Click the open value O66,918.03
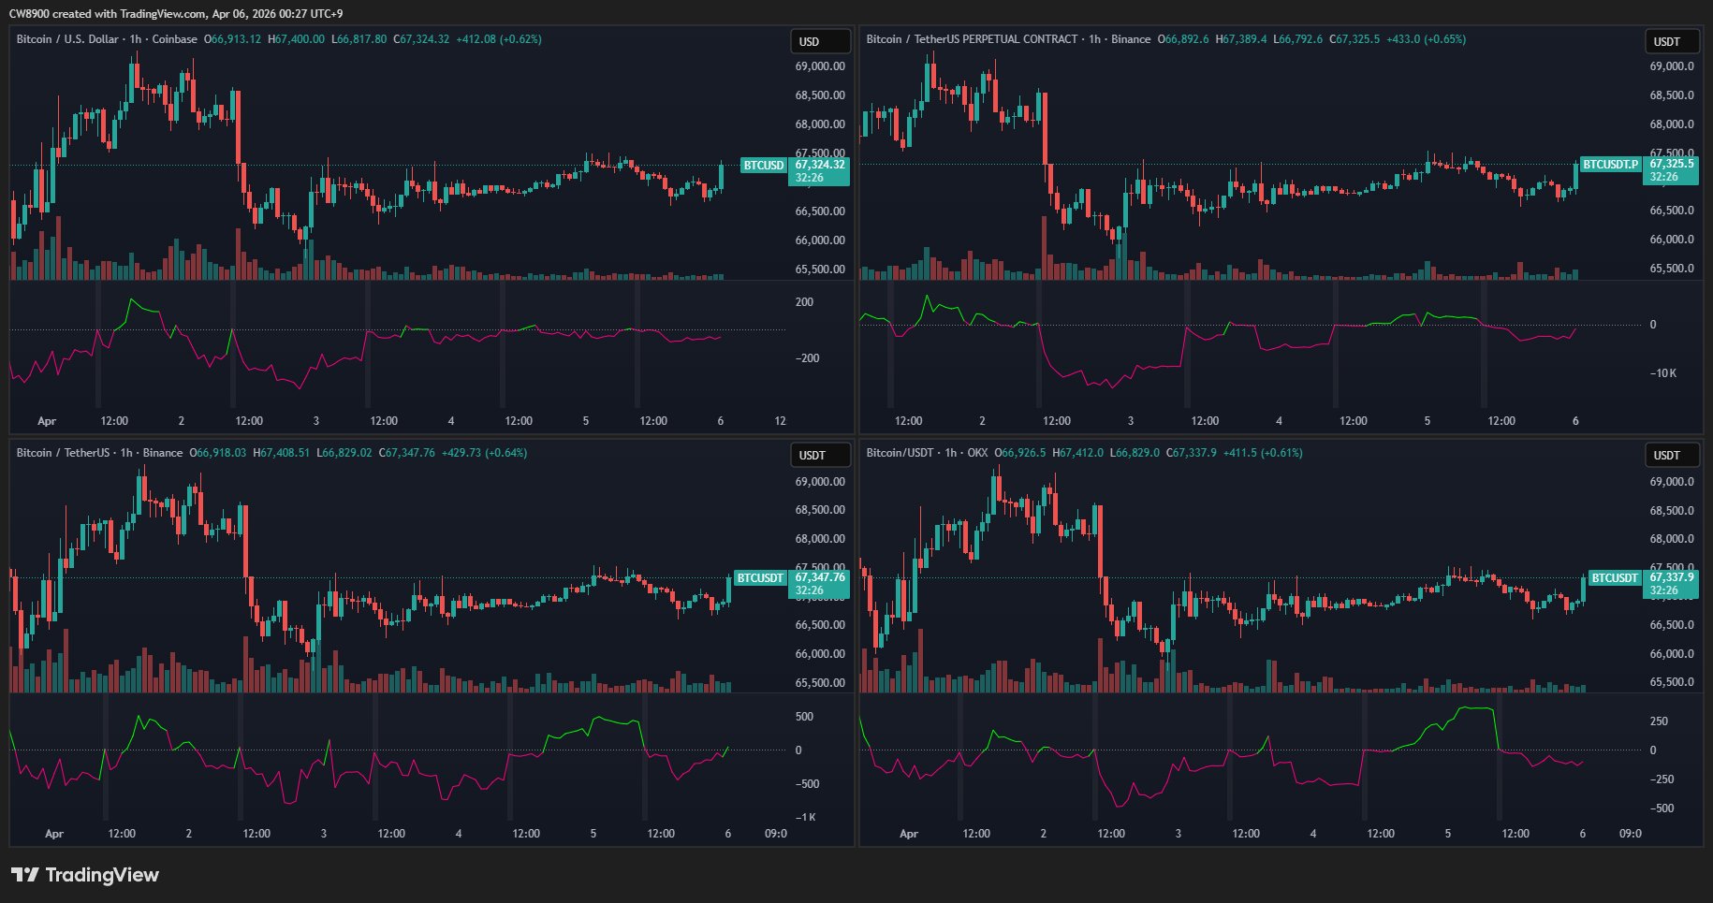 point(218,453)
